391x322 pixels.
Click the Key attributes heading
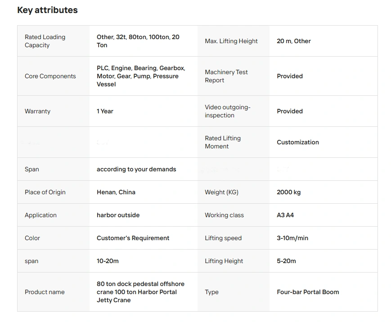click(47, 10)
